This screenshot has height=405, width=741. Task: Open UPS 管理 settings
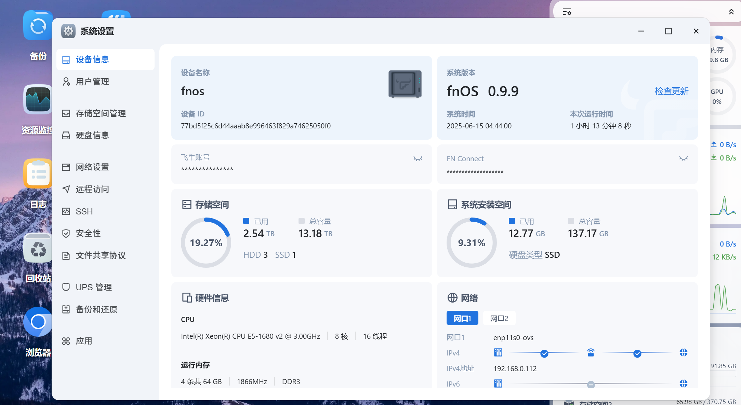105,287
